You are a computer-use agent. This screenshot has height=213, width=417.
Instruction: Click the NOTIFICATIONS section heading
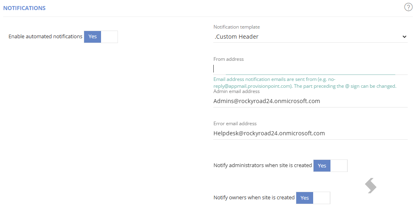pyautogui.click(x=24, y=8)
